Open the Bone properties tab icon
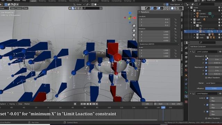Viewport: 222px width, 125px height. pos(186,92)
